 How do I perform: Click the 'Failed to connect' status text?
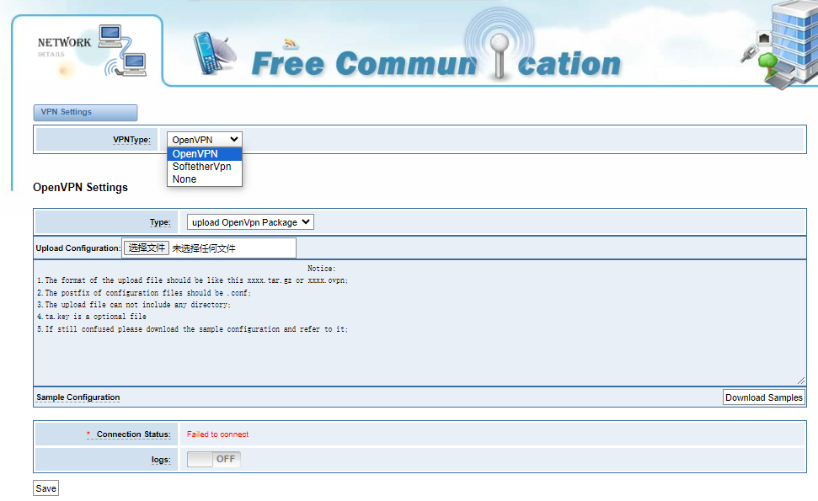point(217,434)
